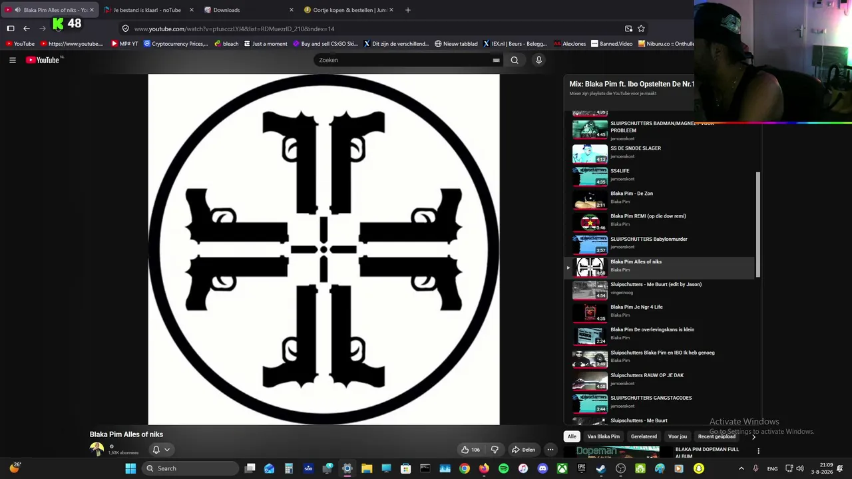Play SS DE SNODE SLAGER from the playlist
This screenshot has width=852, height=479.
pyautogui.click(x=660, y=152)
